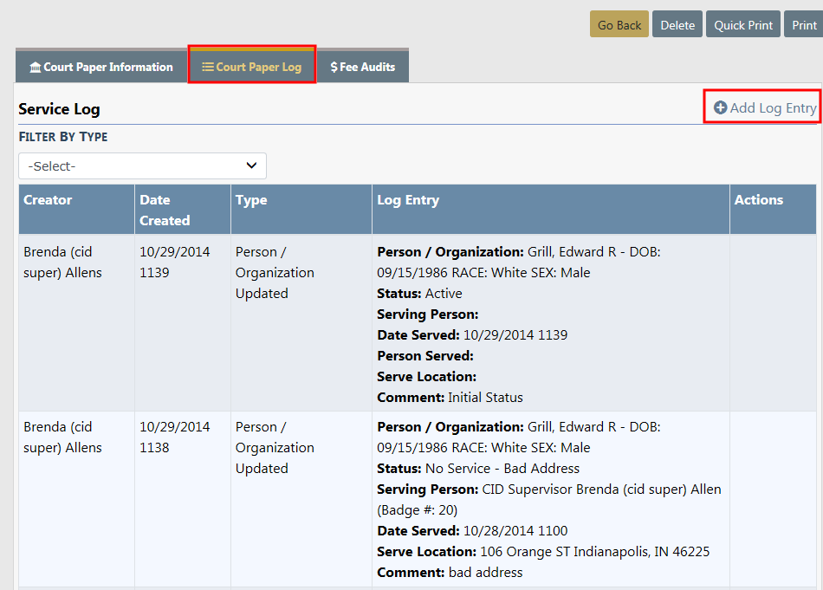This screenshot has height=590, width=823.
Task: Open the Filter By Type dropdown
Action: [142, 165]
